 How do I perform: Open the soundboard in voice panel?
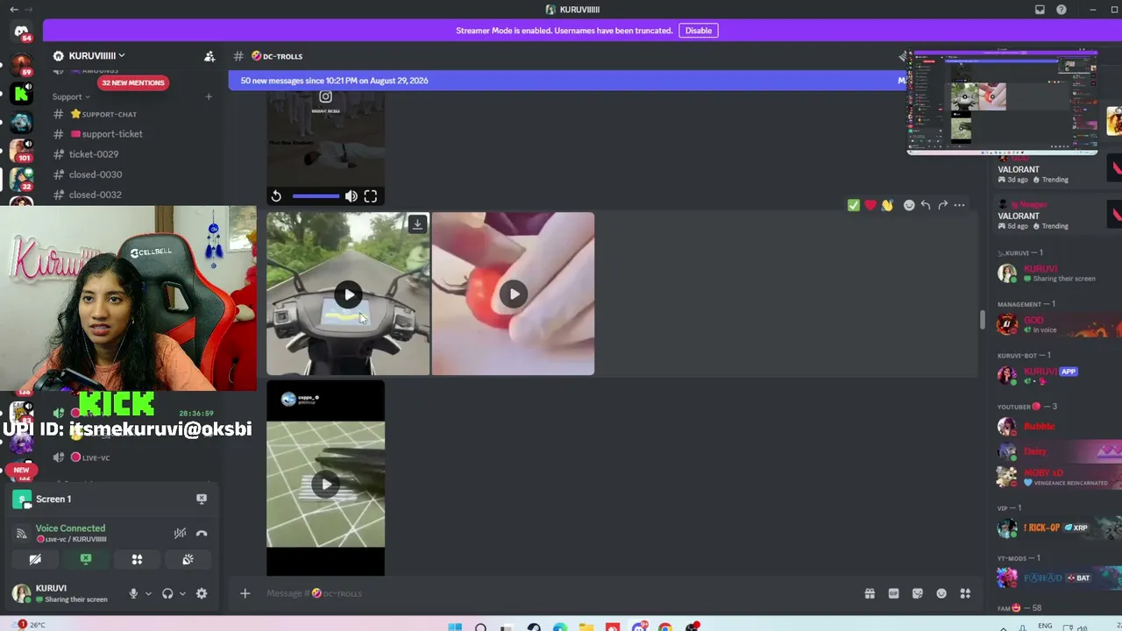coord(188,559)
